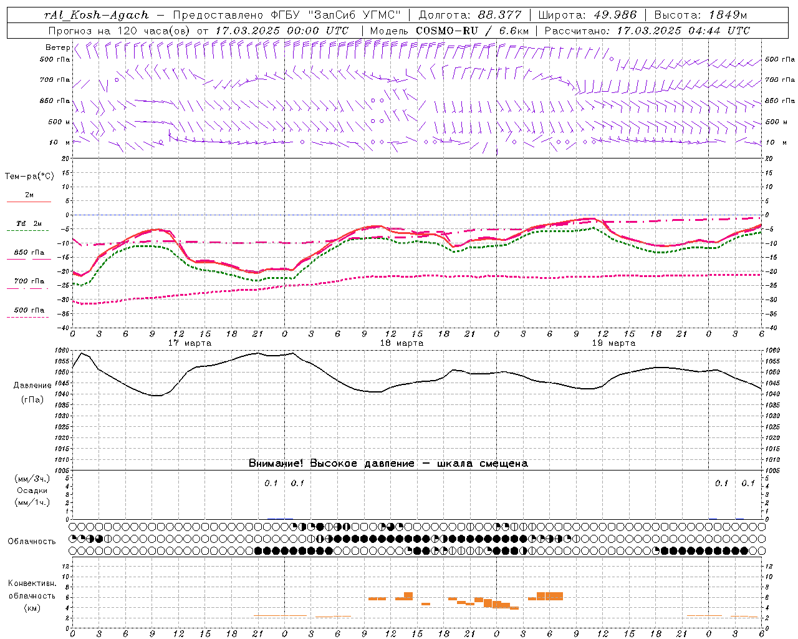Screen dimensions: 798x639
Task: Click the Td 2м dew point legend entry
Action: pos(29,223)
